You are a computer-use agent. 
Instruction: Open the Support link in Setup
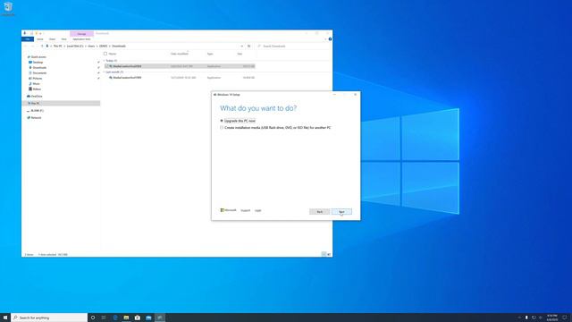[x=246, y=211]
